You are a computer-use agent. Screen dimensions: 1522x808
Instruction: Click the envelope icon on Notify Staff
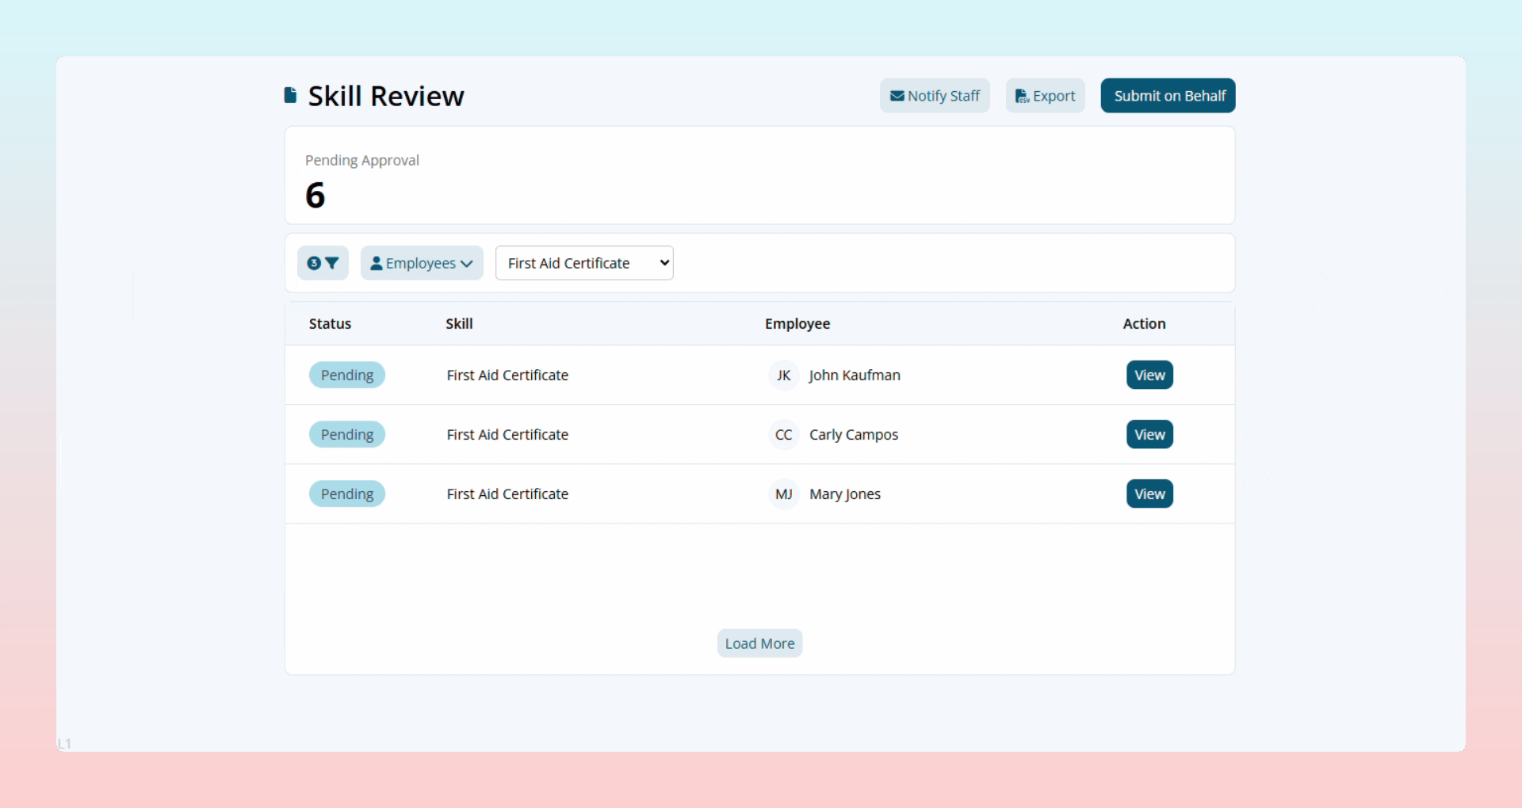coord(897,95)
